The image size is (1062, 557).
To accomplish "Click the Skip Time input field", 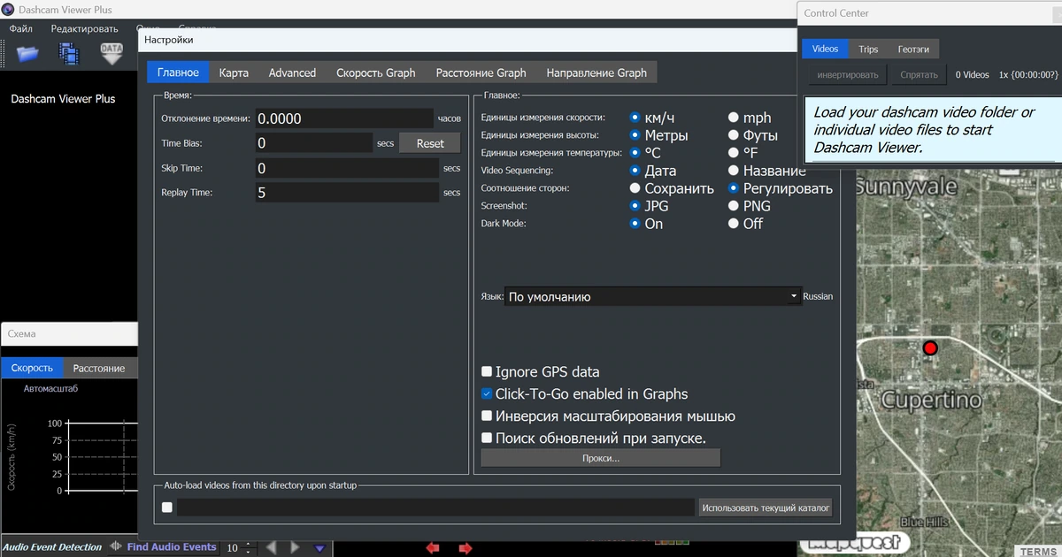I will [347, 168].
